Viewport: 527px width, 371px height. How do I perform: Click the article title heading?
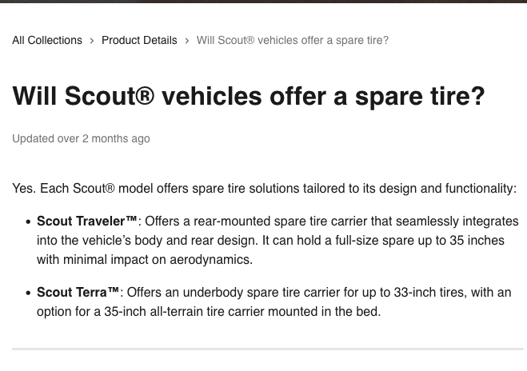pos(249,97)
